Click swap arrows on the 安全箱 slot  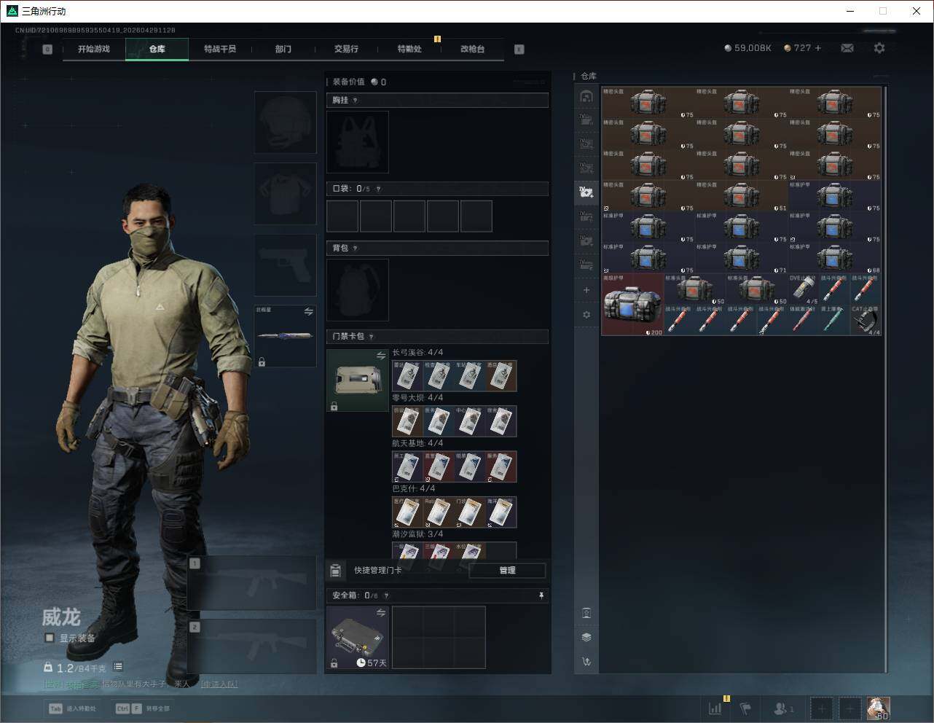pyautogui.click(x=380, y=613)
